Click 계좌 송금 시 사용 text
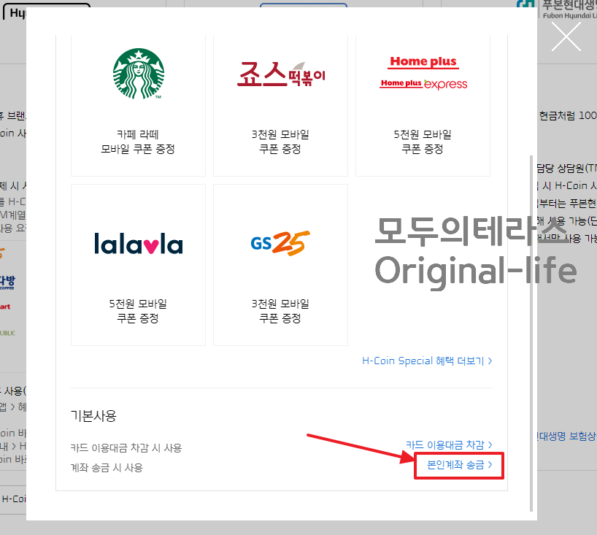 tap(107, 468)
